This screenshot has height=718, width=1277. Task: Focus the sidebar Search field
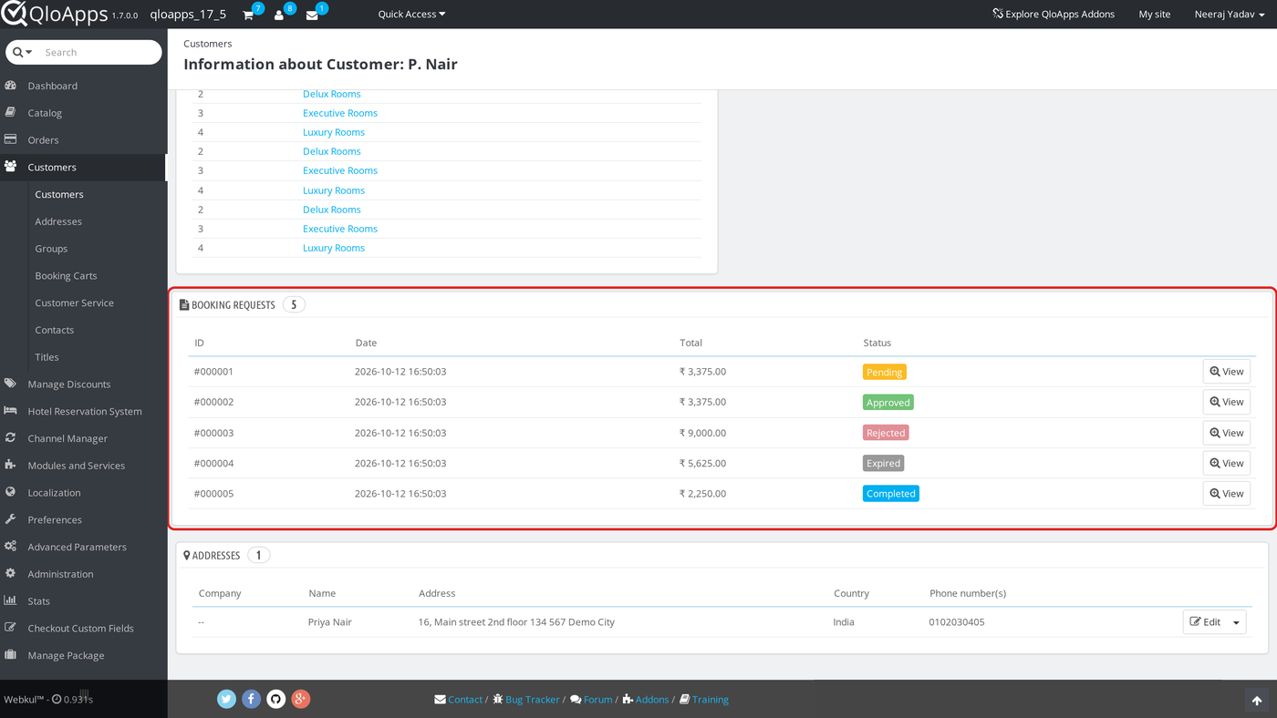tap(99, 52)
